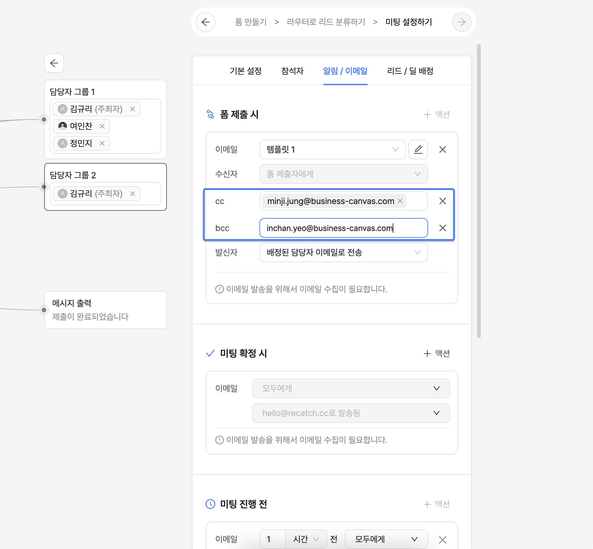The height and width of the screenshot is (549, 593).
Task: Switch to the 리드 / 딜 배정 tab
Action: (410, 71)
